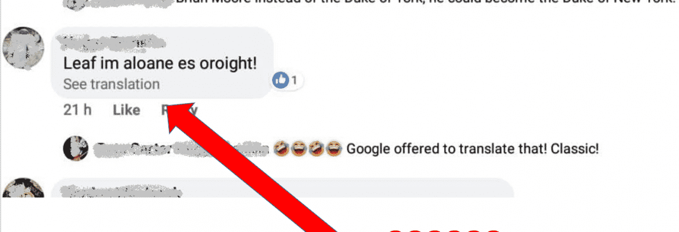Click the first laughing emoji in the reply
This screenshot has height=232, width=679.
coord(282,149)
